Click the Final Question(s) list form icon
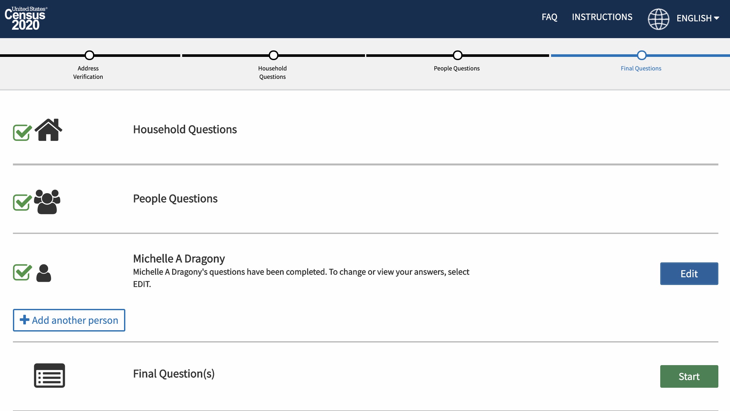Image resolution: width=730 pixels, height=411 pixels. pyautogui.click(x=49, y=375)
